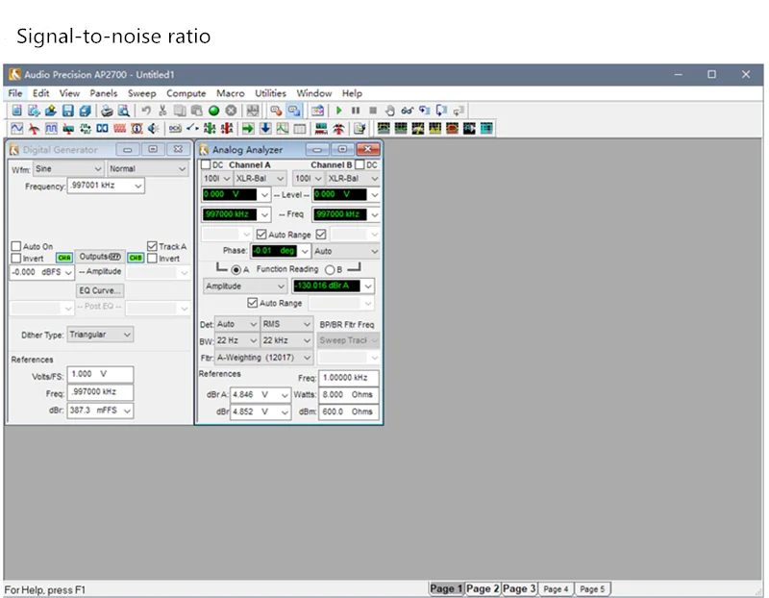Switch to the Page 2 tab

click(483, 588)
